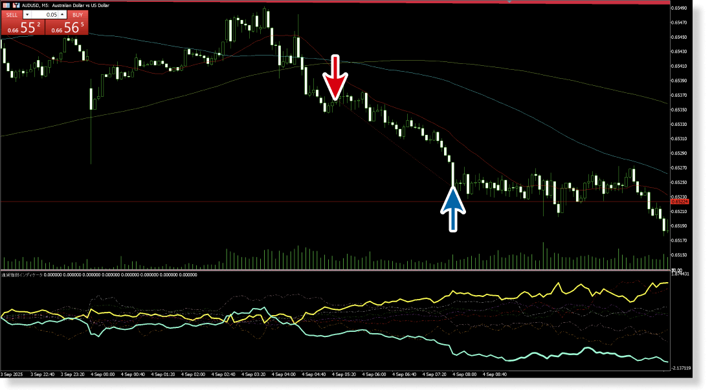Click the 0.66 55 sell price panel
Screen dimensions: 712x390
point(23,28)
